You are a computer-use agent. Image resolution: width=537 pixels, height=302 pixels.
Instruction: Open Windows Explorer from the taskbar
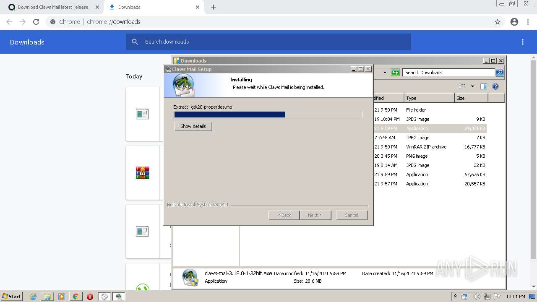(x=47, y=297)
